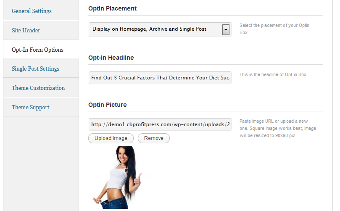340x211 pixels.
Task: Click 'This is the headline of Opt-in Box.' hint
Action: point(274,74)
